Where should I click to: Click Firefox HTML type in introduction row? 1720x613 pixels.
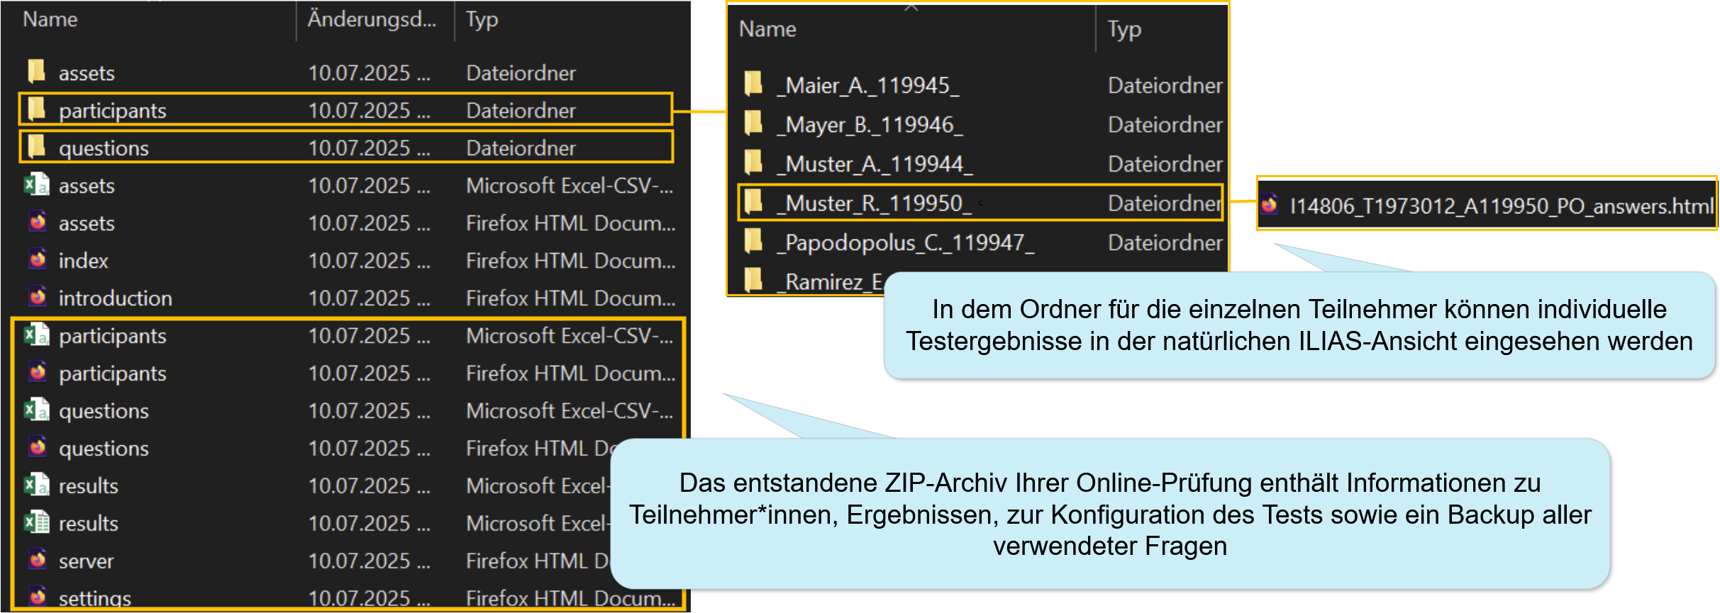570,298
